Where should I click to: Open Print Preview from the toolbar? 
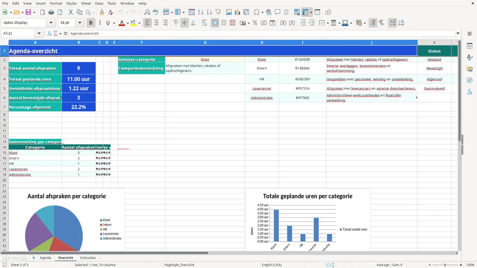click(60, 12)
